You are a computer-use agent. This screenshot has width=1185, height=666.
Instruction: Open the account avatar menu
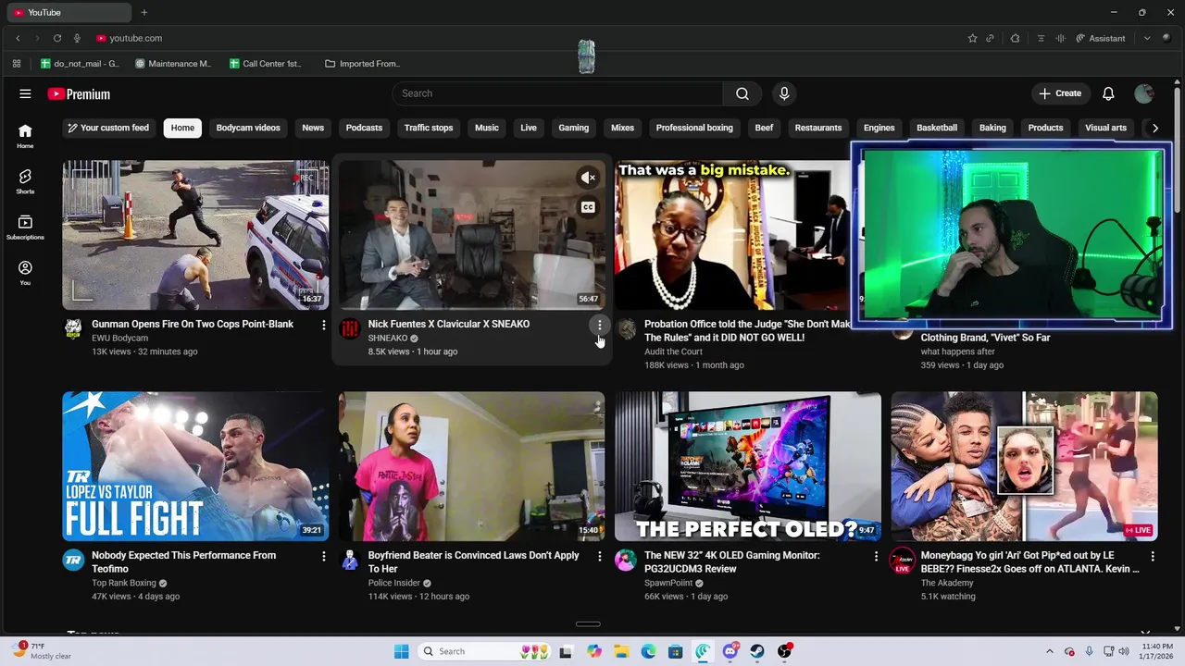tap(1144, 93)
